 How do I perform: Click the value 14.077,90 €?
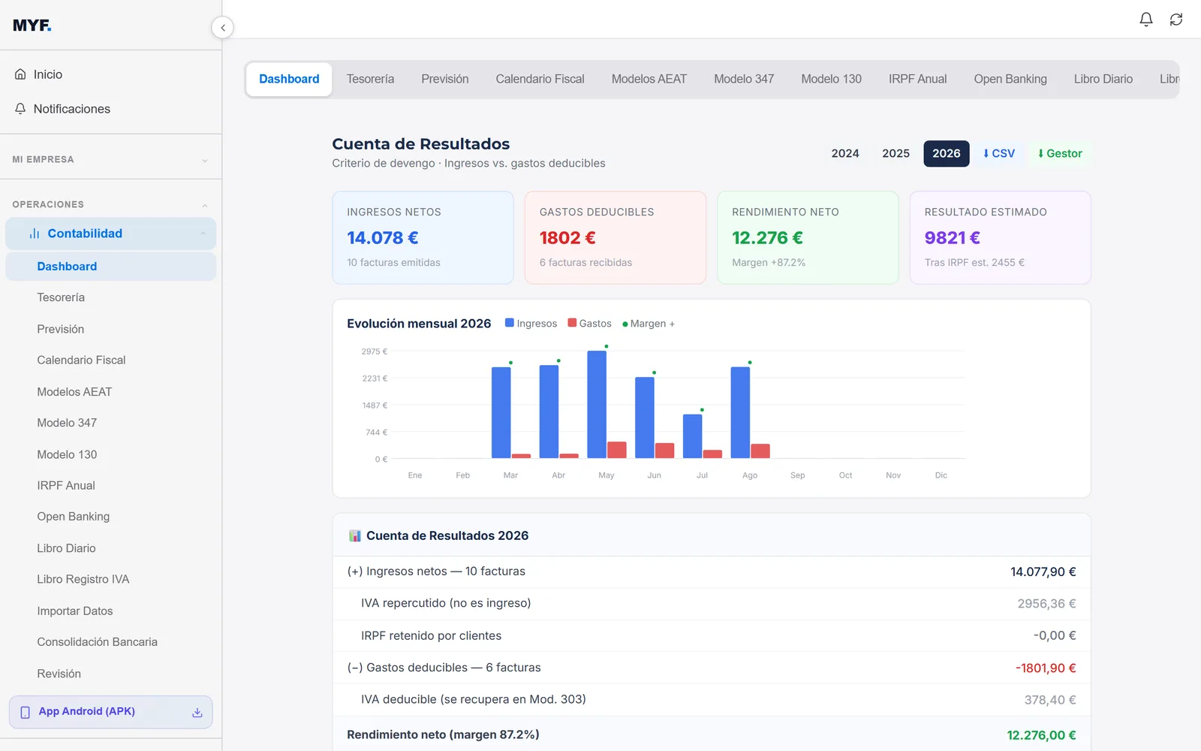pos(1043,572)
